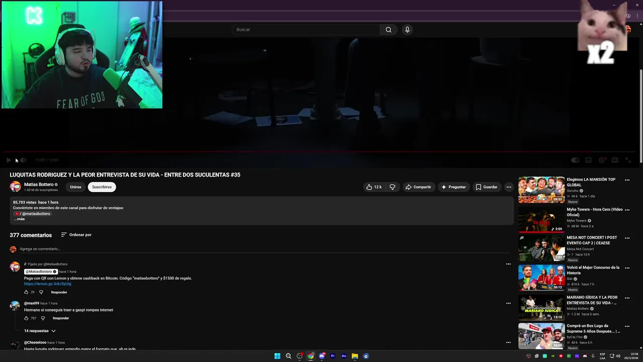Screen dimensions: 643x362
Task: Click the Compré un Box Logo de Supreme title
Action: (593, 328)
